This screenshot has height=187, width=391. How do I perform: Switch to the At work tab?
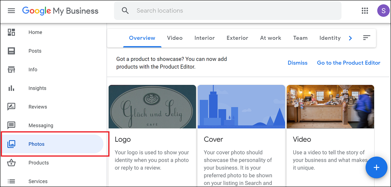coord(271,38)
